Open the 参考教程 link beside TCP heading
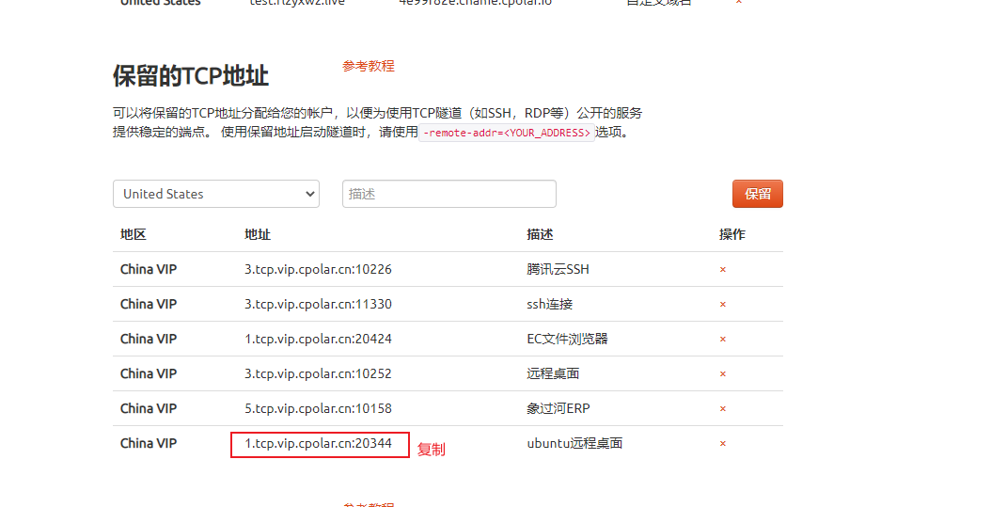The height and width of the screenshot is (507, 991). coord(369,66)
